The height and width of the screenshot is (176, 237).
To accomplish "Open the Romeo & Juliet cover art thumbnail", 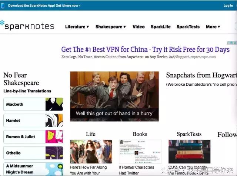I will click(x=54, y=136).
